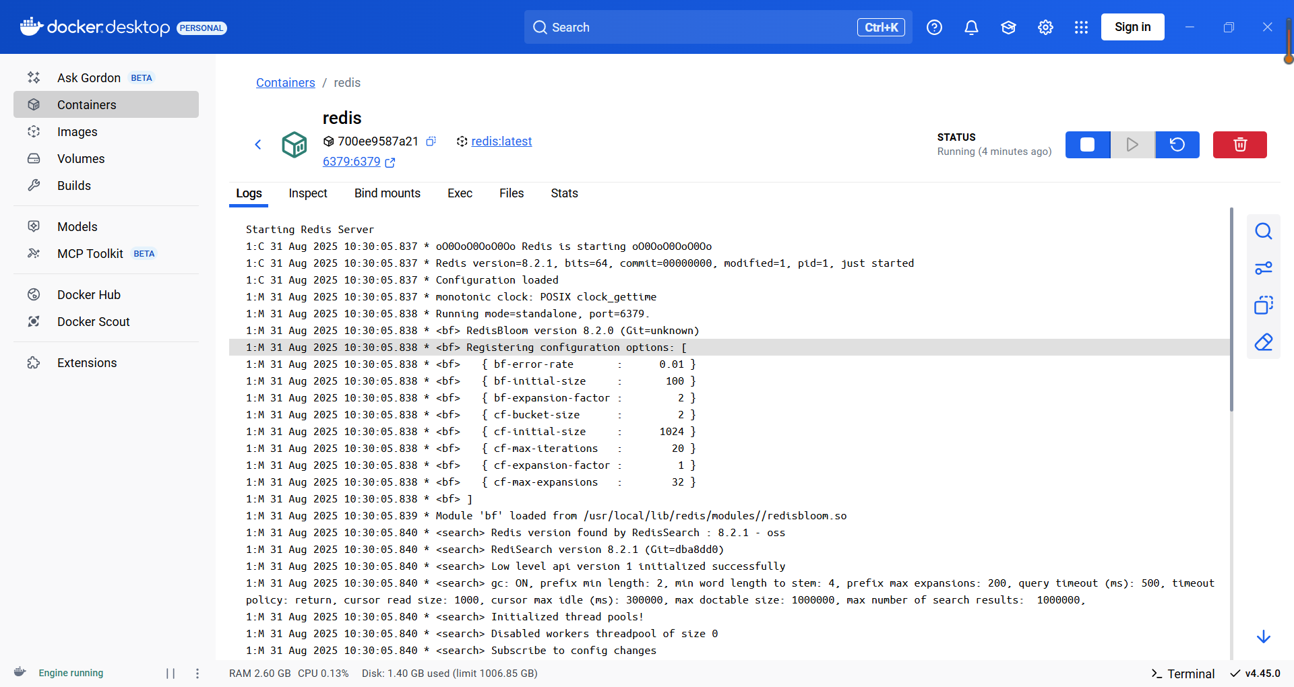Open the Models section

click(106, 226)
